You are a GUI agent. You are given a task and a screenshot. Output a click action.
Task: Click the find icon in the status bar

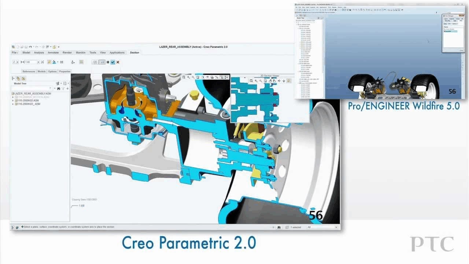click(x=279, y=227)
